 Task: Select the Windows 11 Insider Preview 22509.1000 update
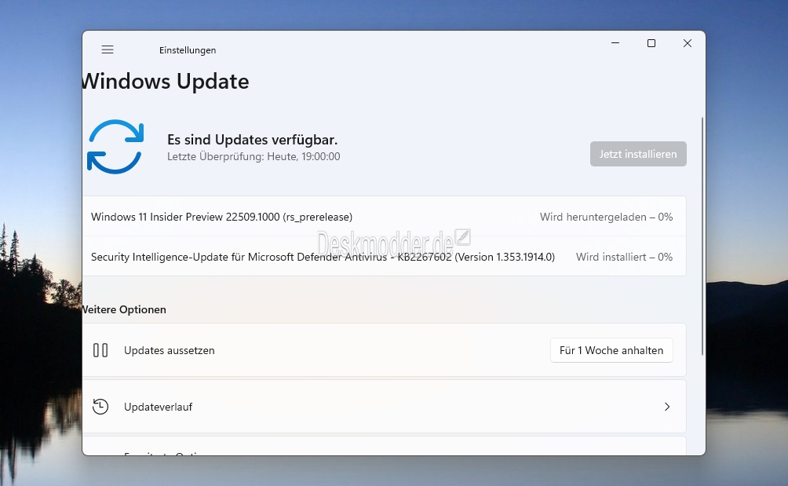[x=384, y=217]
